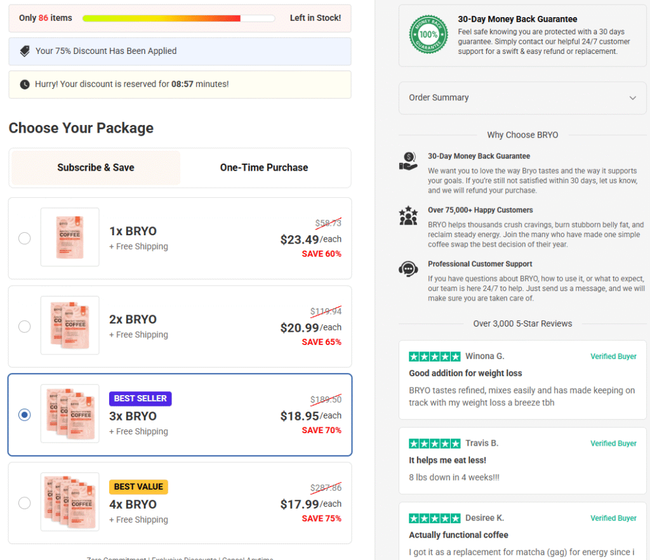650x560 pixels.
Task: Click the happy customers stars icon
Action: coord(408,216)
